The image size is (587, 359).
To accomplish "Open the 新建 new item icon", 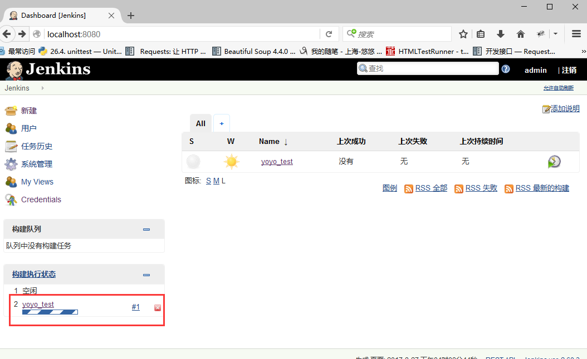I will pos(11,111).
